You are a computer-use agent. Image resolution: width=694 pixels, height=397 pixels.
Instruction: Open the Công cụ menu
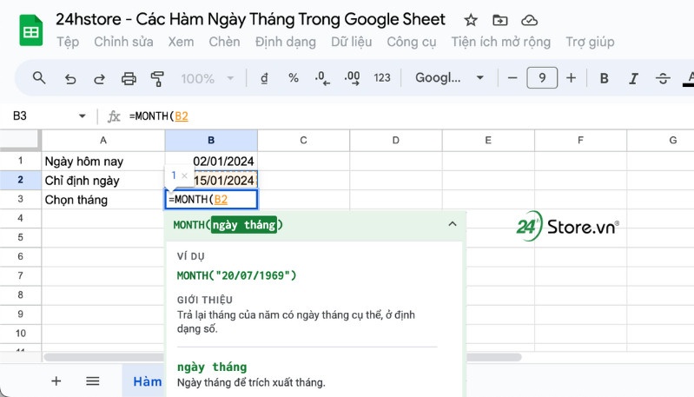(x=411, y=42)
